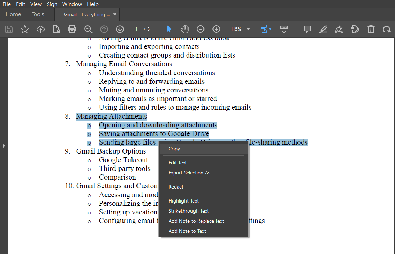Open the stamp and edit tool icon
Viewport: 395px width, 254px height.
[x=355, y=29]
